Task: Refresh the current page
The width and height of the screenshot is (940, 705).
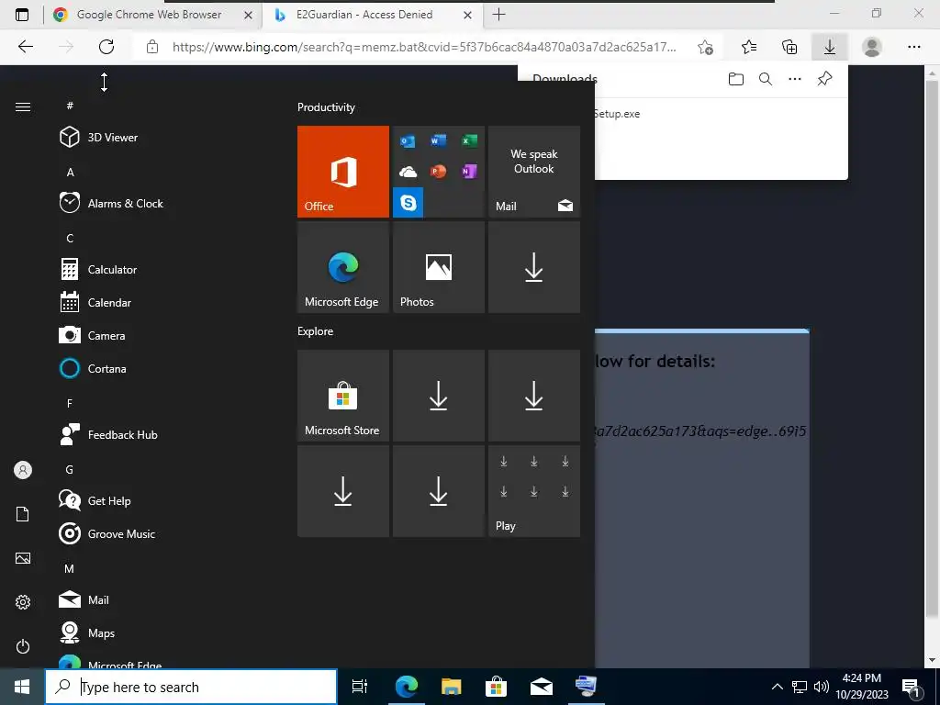Action: [106, 47]
